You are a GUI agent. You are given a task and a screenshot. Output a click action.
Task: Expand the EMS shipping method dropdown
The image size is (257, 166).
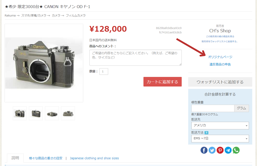point(220,139)
